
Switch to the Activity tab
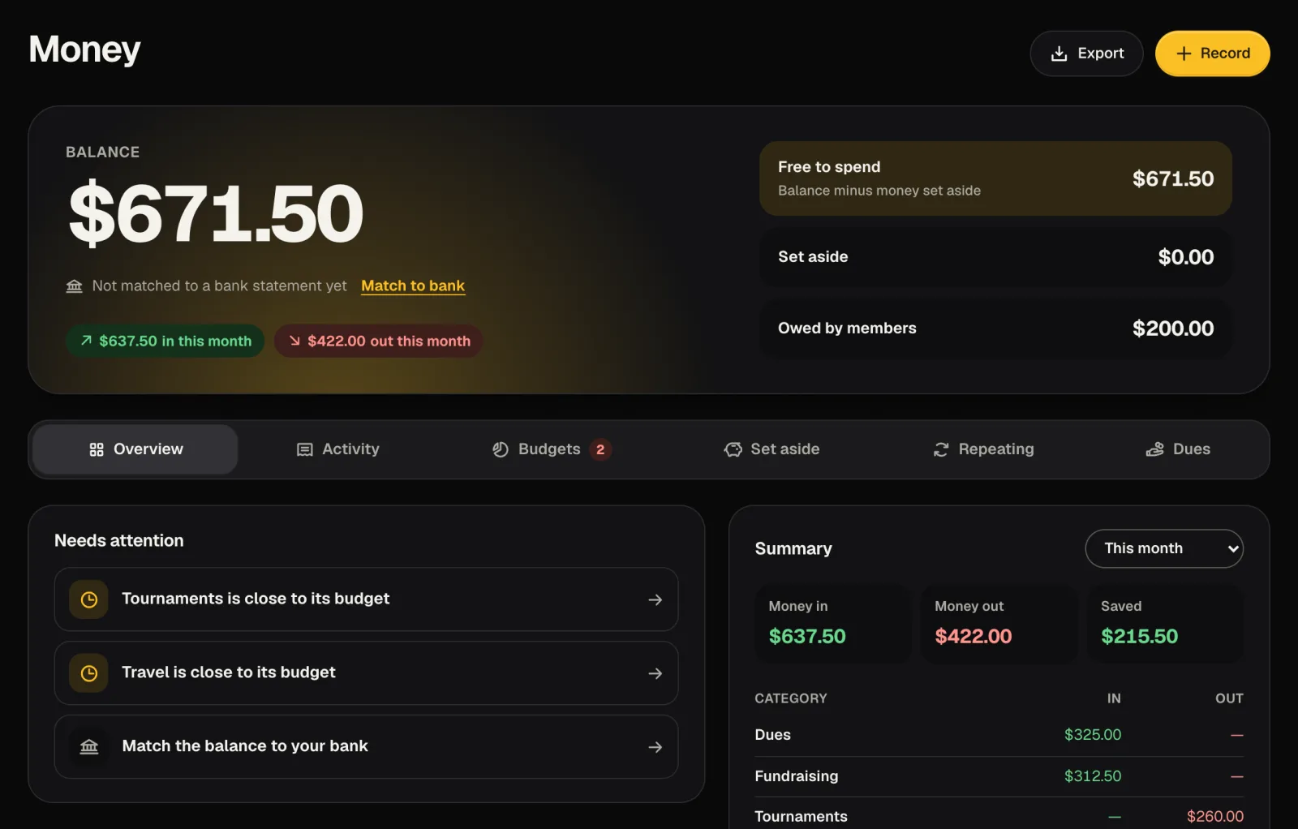tap(338, 449)
